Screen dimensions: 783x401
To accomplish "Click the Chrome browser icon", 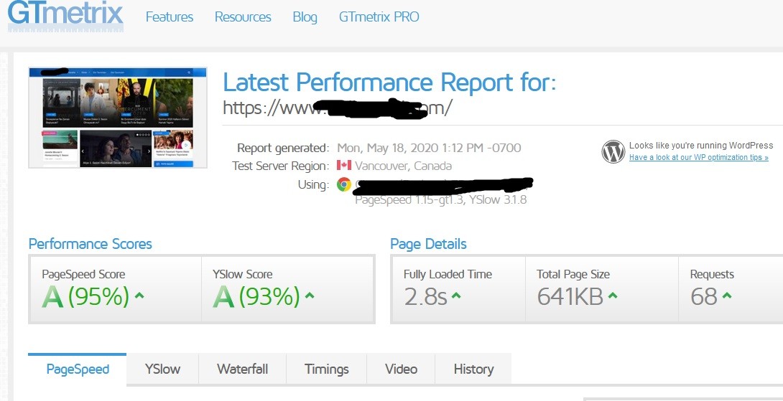I will click(x=343, y=184).
